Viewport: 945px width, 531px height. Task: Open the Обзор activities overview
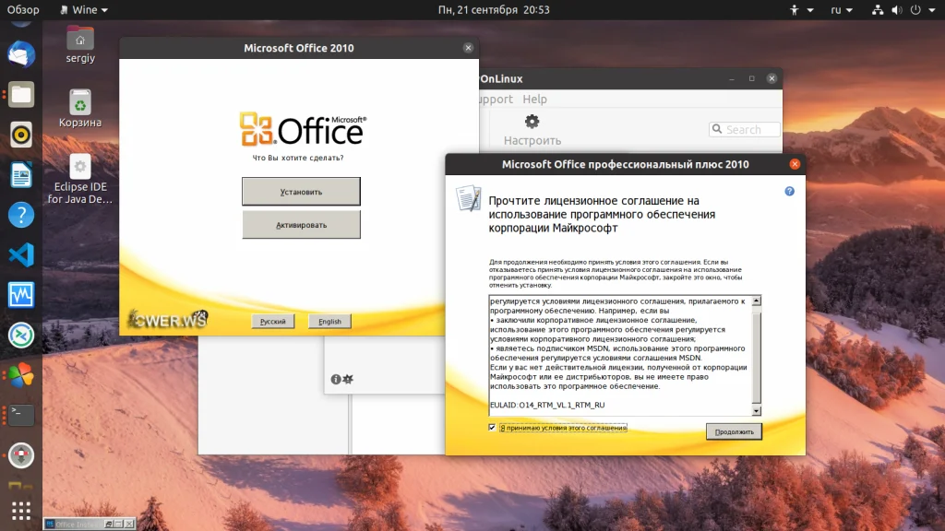pyautogui.click(x=23, y=9)
